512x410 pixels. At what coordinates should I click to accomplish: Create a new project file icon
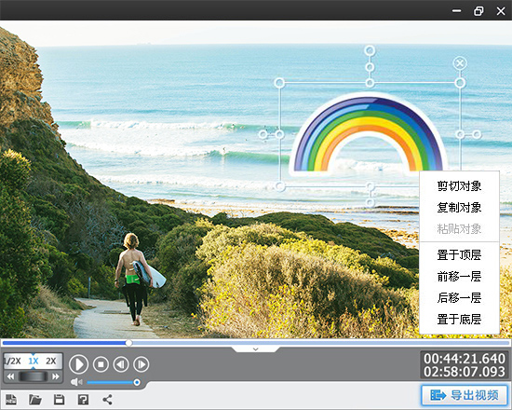point(11,400)
